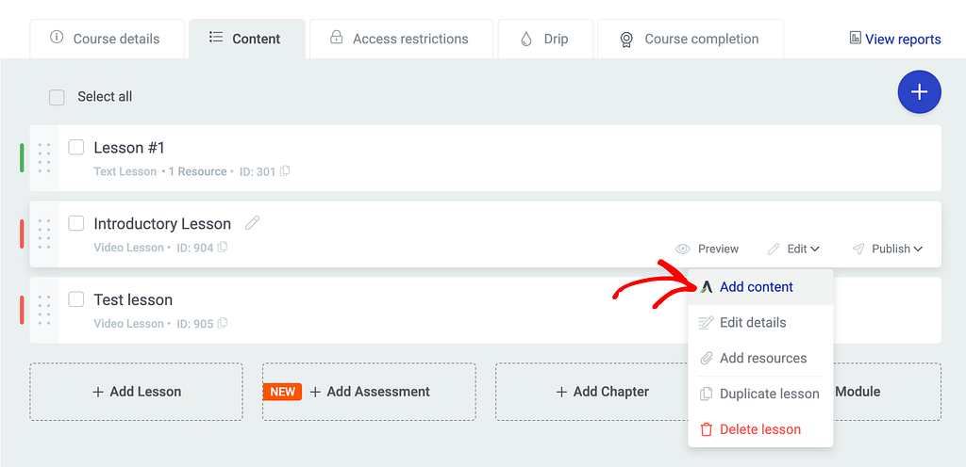Copy the ID 905 with copy icon

click(223, 323)
